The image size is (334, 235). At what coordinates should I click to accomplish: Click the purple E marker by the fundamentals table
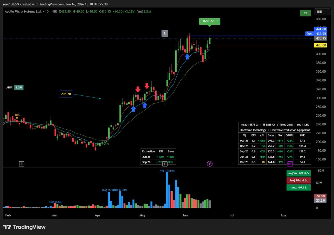click(x=290, y=164)
